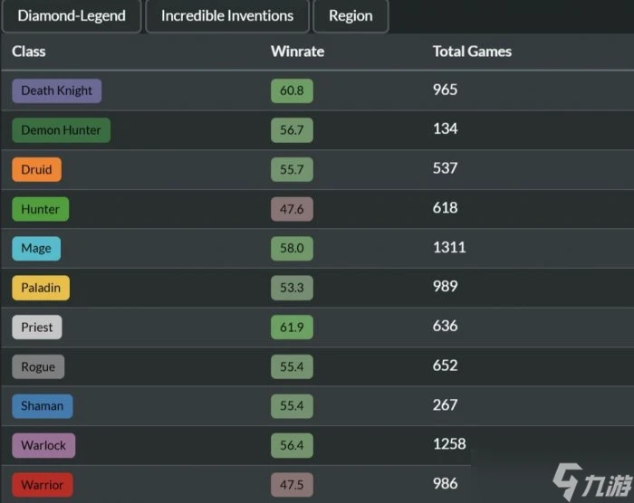634x503 pixels.
Task: Click the 1311 total games for Mage
Action: pyautogui.click(x=449, y=247)
